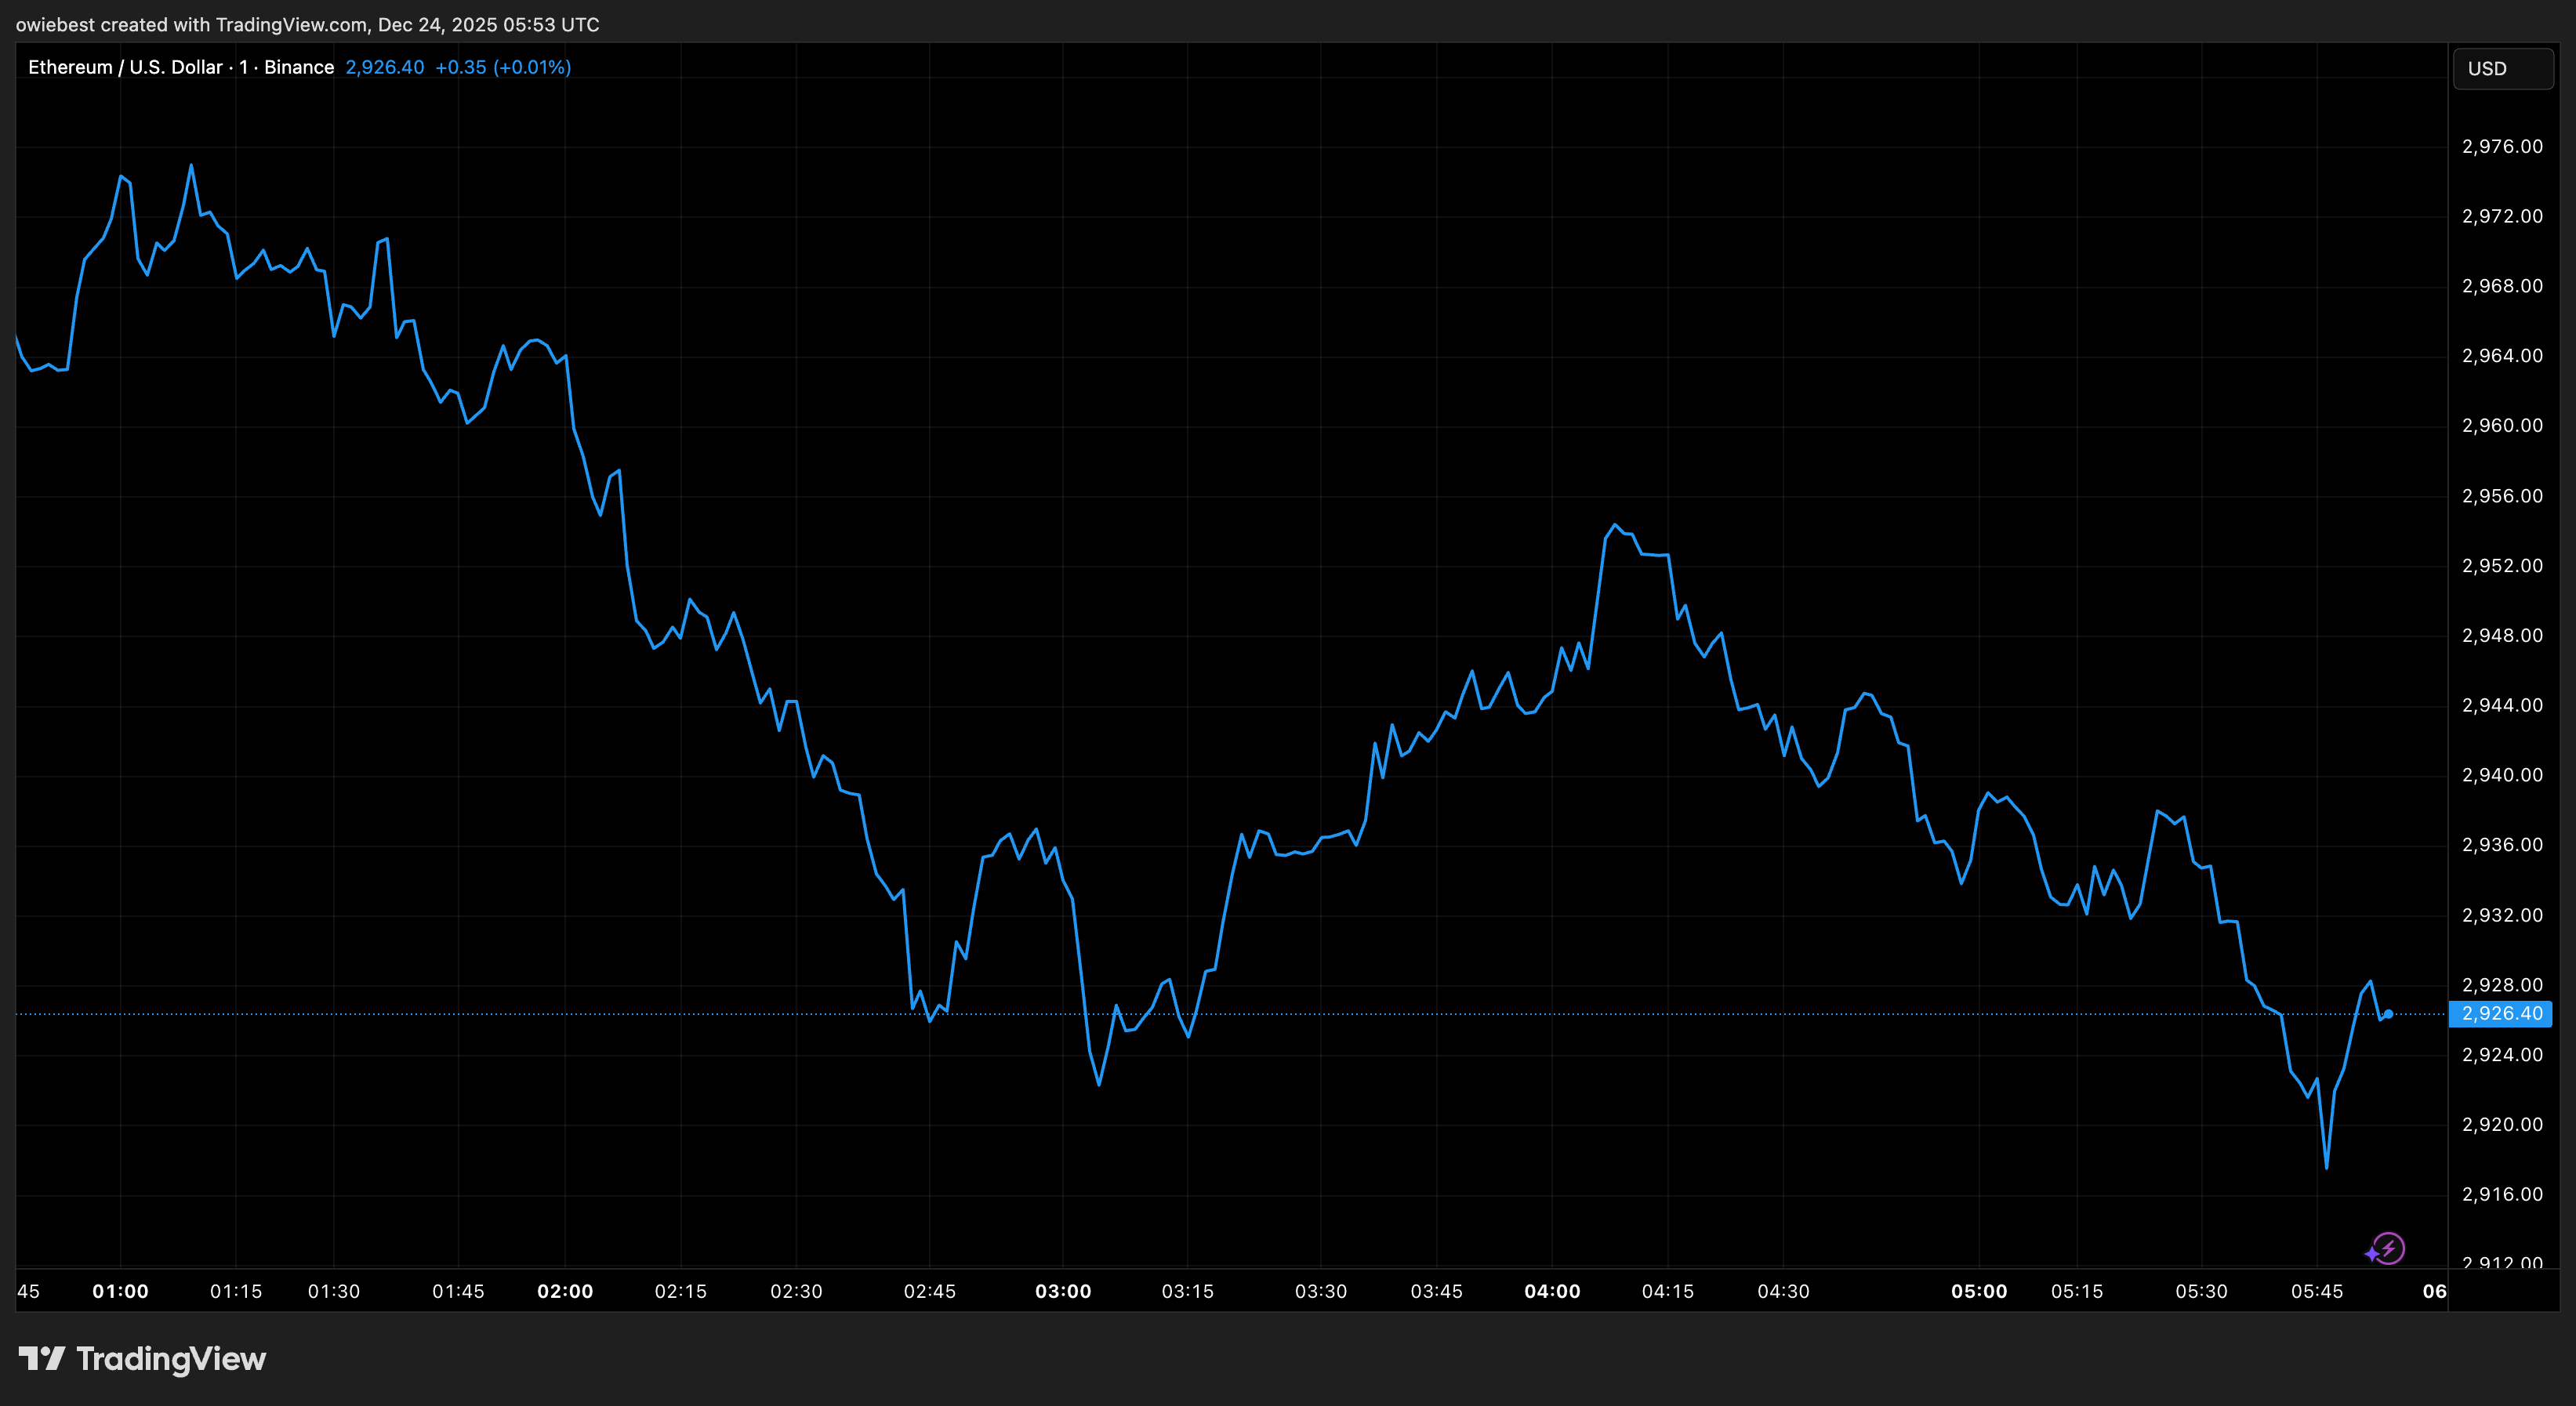The width and height of the screenshot is (2576, 1406).
Task: Click the +0.35 (+0.01%) change value
Action: click(503, 67)
